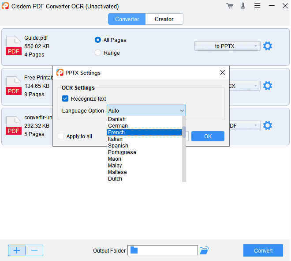Click the Guide.pdf file name
Viewport: 291px width, 261px height.
[36, 38]
